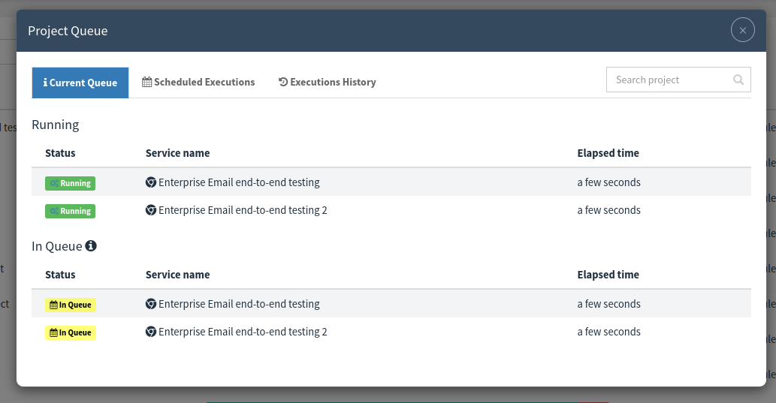Click Chrome icon of running Enterprise Email end-to-end testing
This screenshot has width=776, height=403.
point(151,182)
